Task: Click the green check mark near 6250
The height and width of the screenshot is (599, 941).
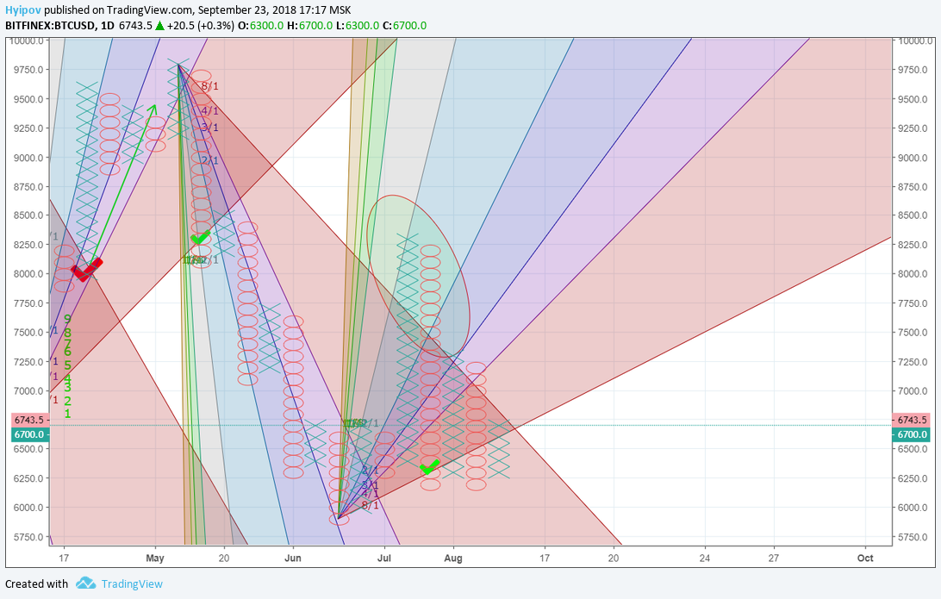Action: tap(430, 466)
